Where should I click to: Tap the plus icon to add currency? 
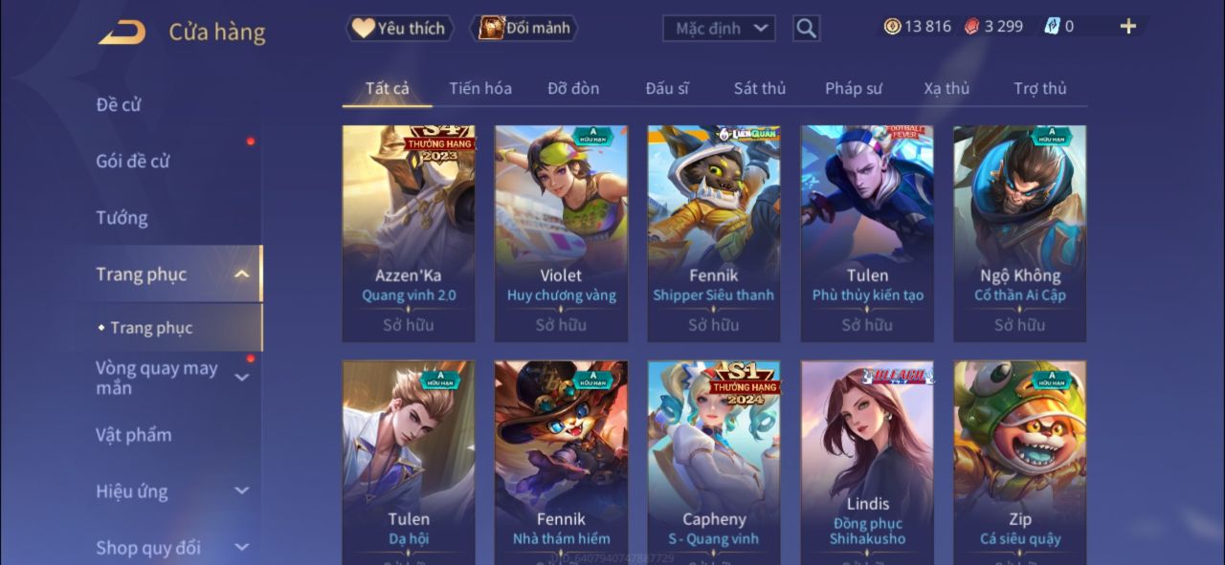click(x=1128, y=27)
